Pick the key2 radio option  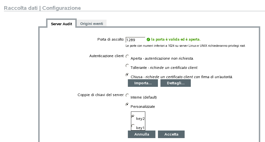click(x=133, y=116)
